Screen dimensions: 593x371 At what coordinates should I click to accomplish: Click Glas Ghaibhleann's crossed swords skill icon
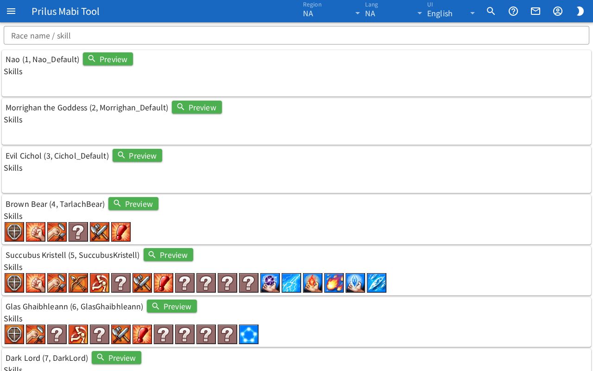tap(121, 334)
